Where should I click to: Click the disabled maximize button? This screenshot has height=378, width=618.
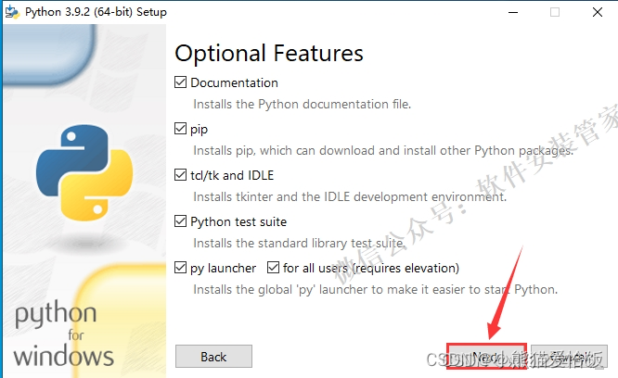point(555,12)
